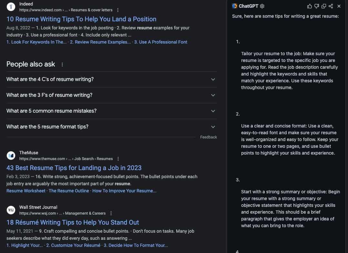Click the wsj.com URL breadcrumb

62,213
